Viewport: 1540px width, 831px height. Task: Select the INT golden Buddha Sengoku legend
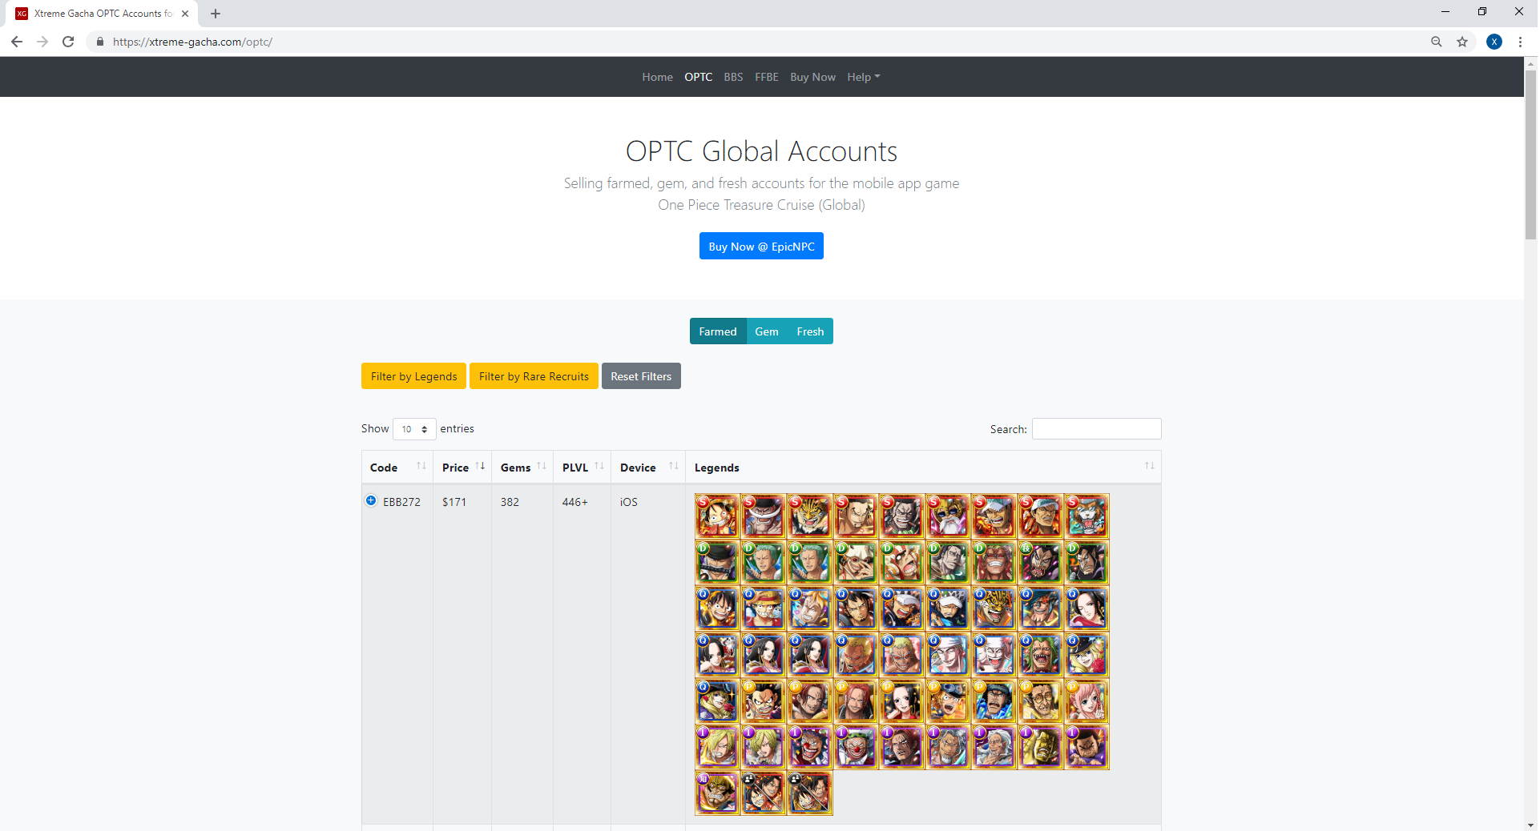tap(1040, 748)
